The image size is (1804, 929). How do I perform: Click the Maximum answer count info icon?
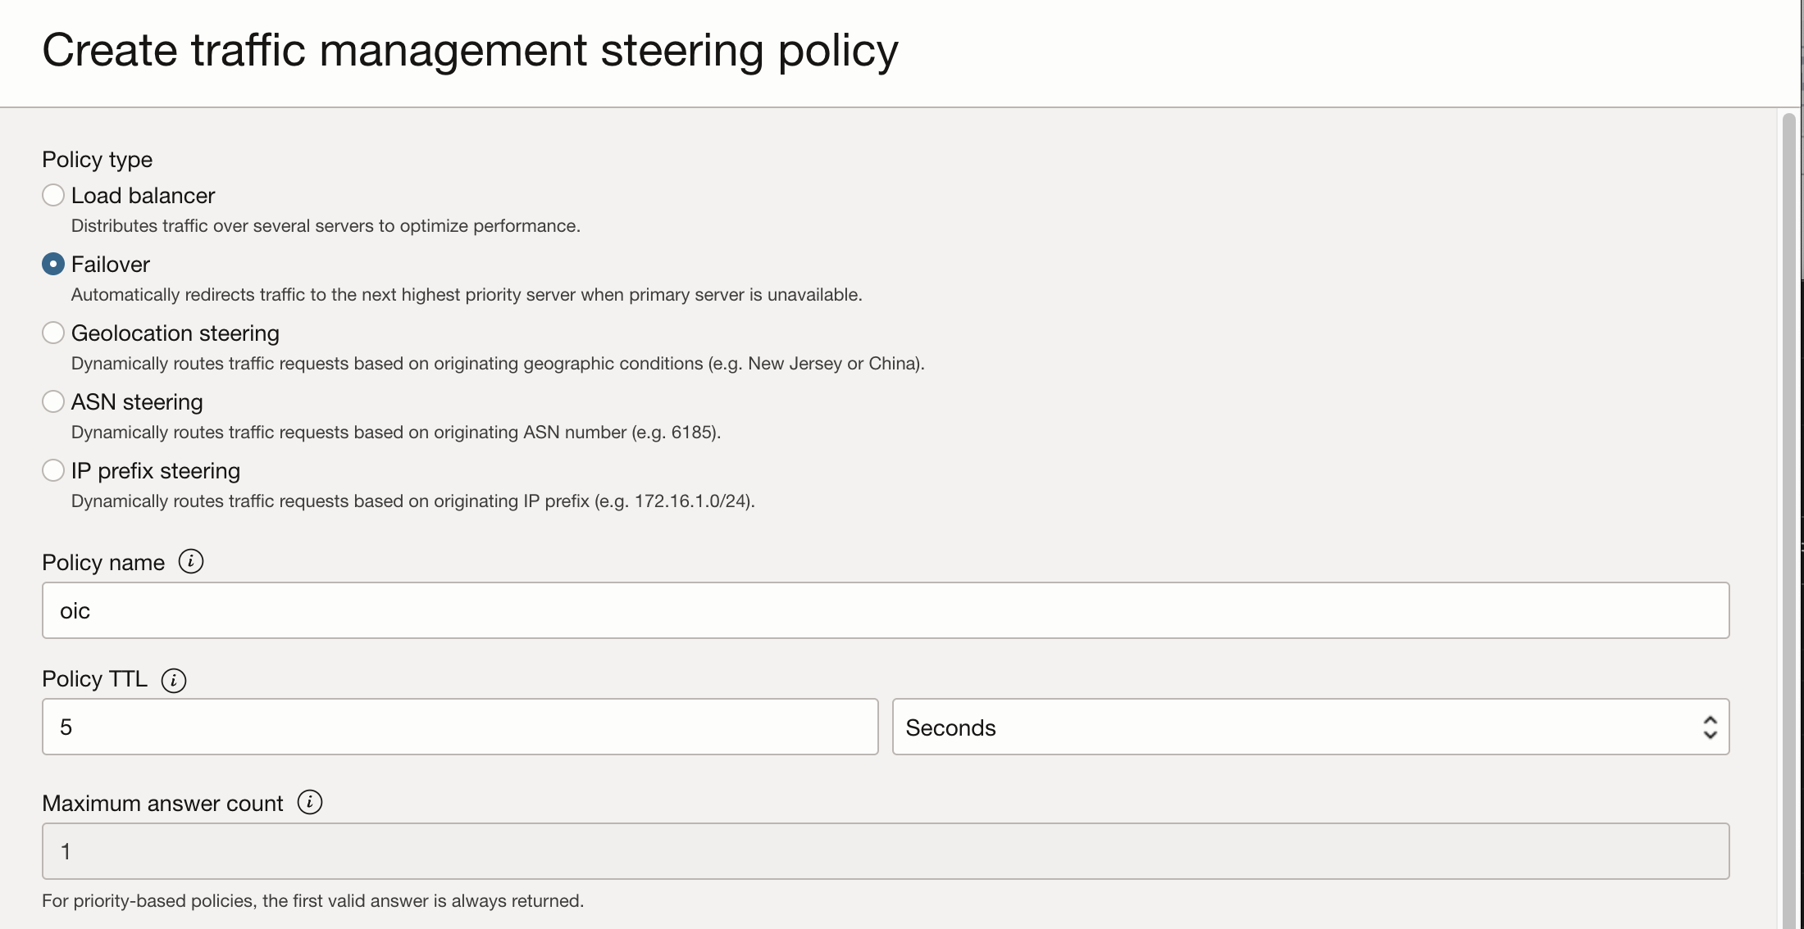310,803
